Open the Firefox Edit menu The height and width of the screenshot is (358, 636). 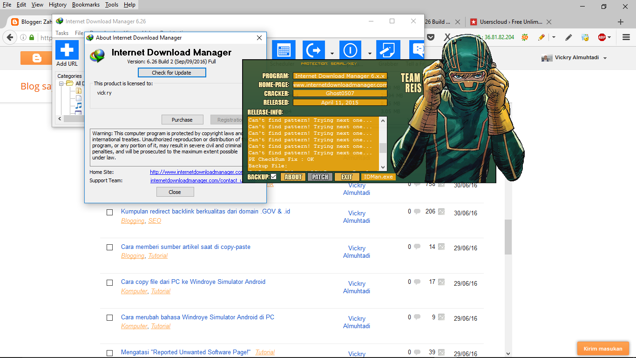click(x=21, y=5)
